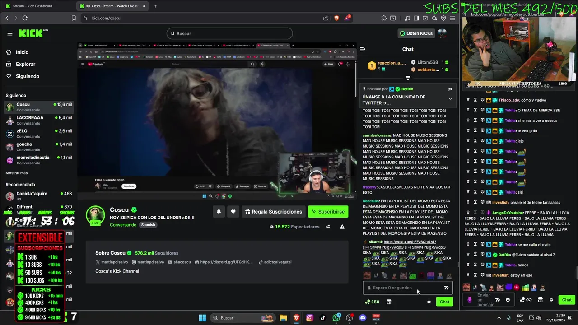Select Coscu Stream browser tab
Screen dimensions: 578x325
[112, 6]
